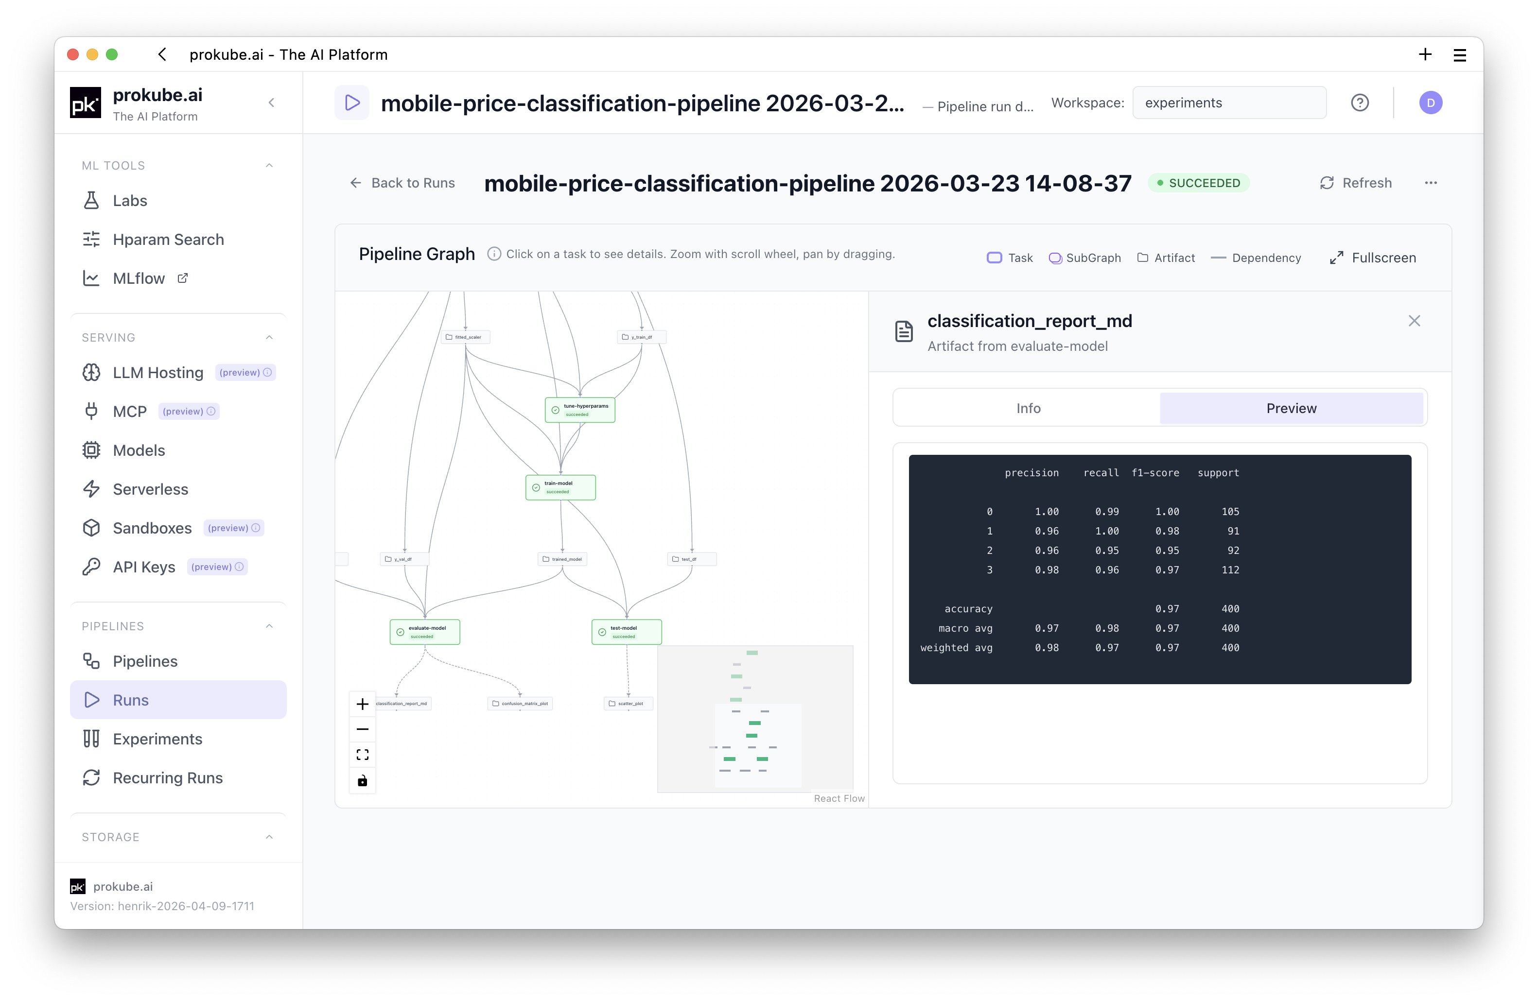This screenshot has width=1538, height=1001.
Task: Click the LLM Hosting preview badge
Action: tap(245, 373)
